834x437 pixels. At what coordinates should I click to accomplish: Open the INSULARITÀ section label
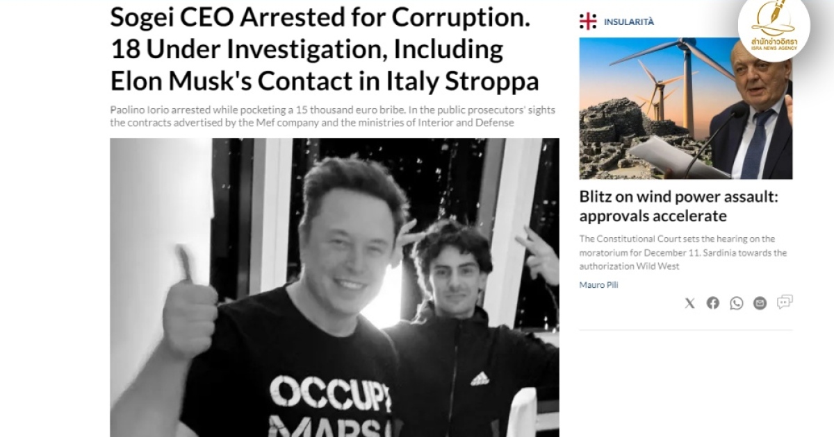[x=629, y=22]
